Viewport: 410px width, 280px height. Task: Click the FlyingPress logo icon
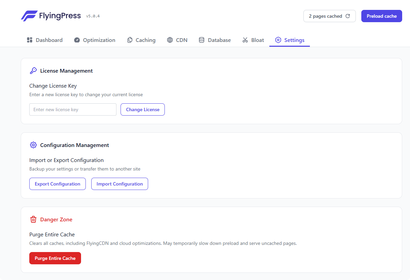click(x=29, y=16)
